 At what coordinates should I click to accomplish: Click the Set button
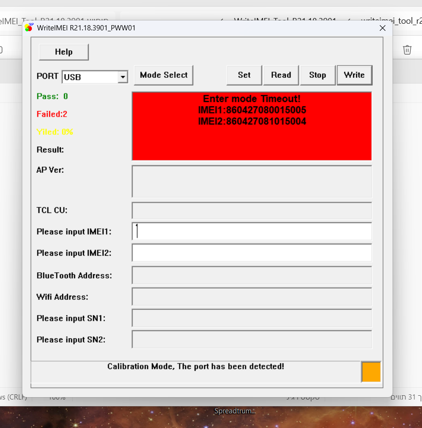tap(244, 75)
